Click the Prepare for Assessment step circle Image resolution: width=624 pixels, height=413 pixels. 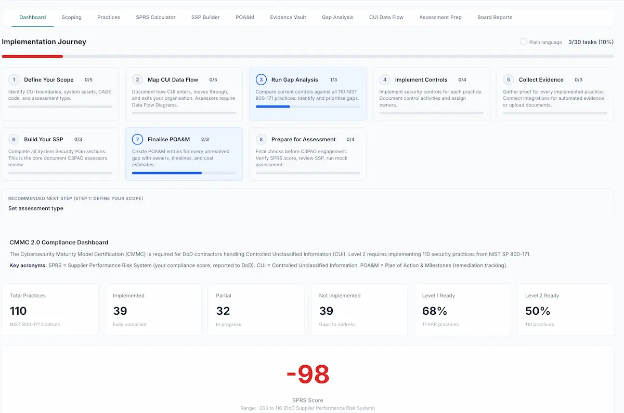tap(261, 139)
